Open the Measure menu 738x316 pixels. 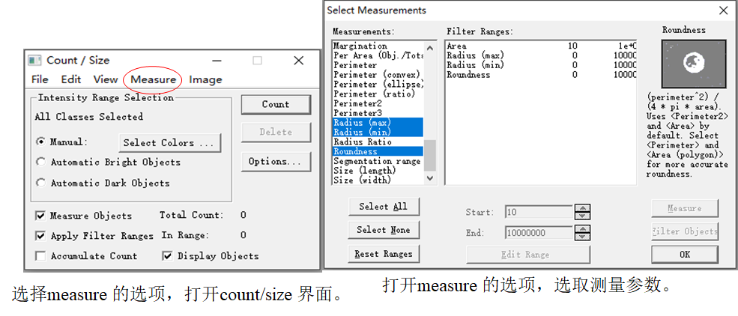tap(153, 79)
